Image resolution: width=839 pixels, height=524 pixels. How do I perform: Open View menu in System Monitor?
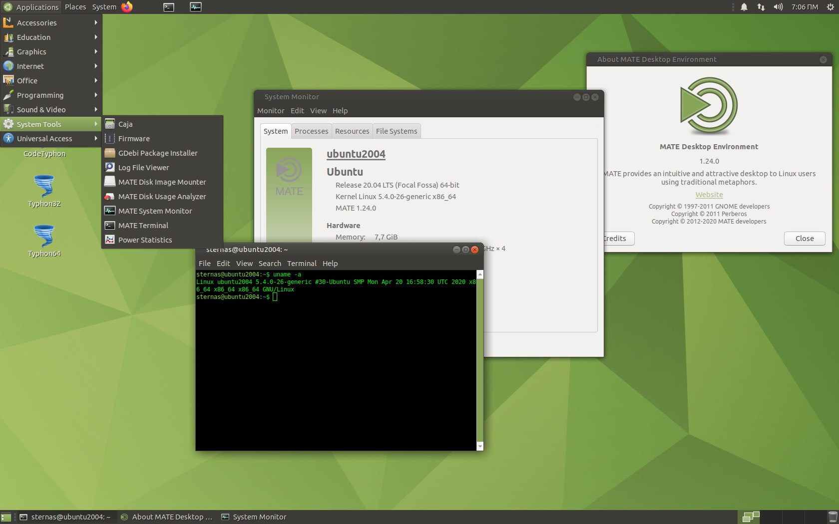(x=318, y=111)
